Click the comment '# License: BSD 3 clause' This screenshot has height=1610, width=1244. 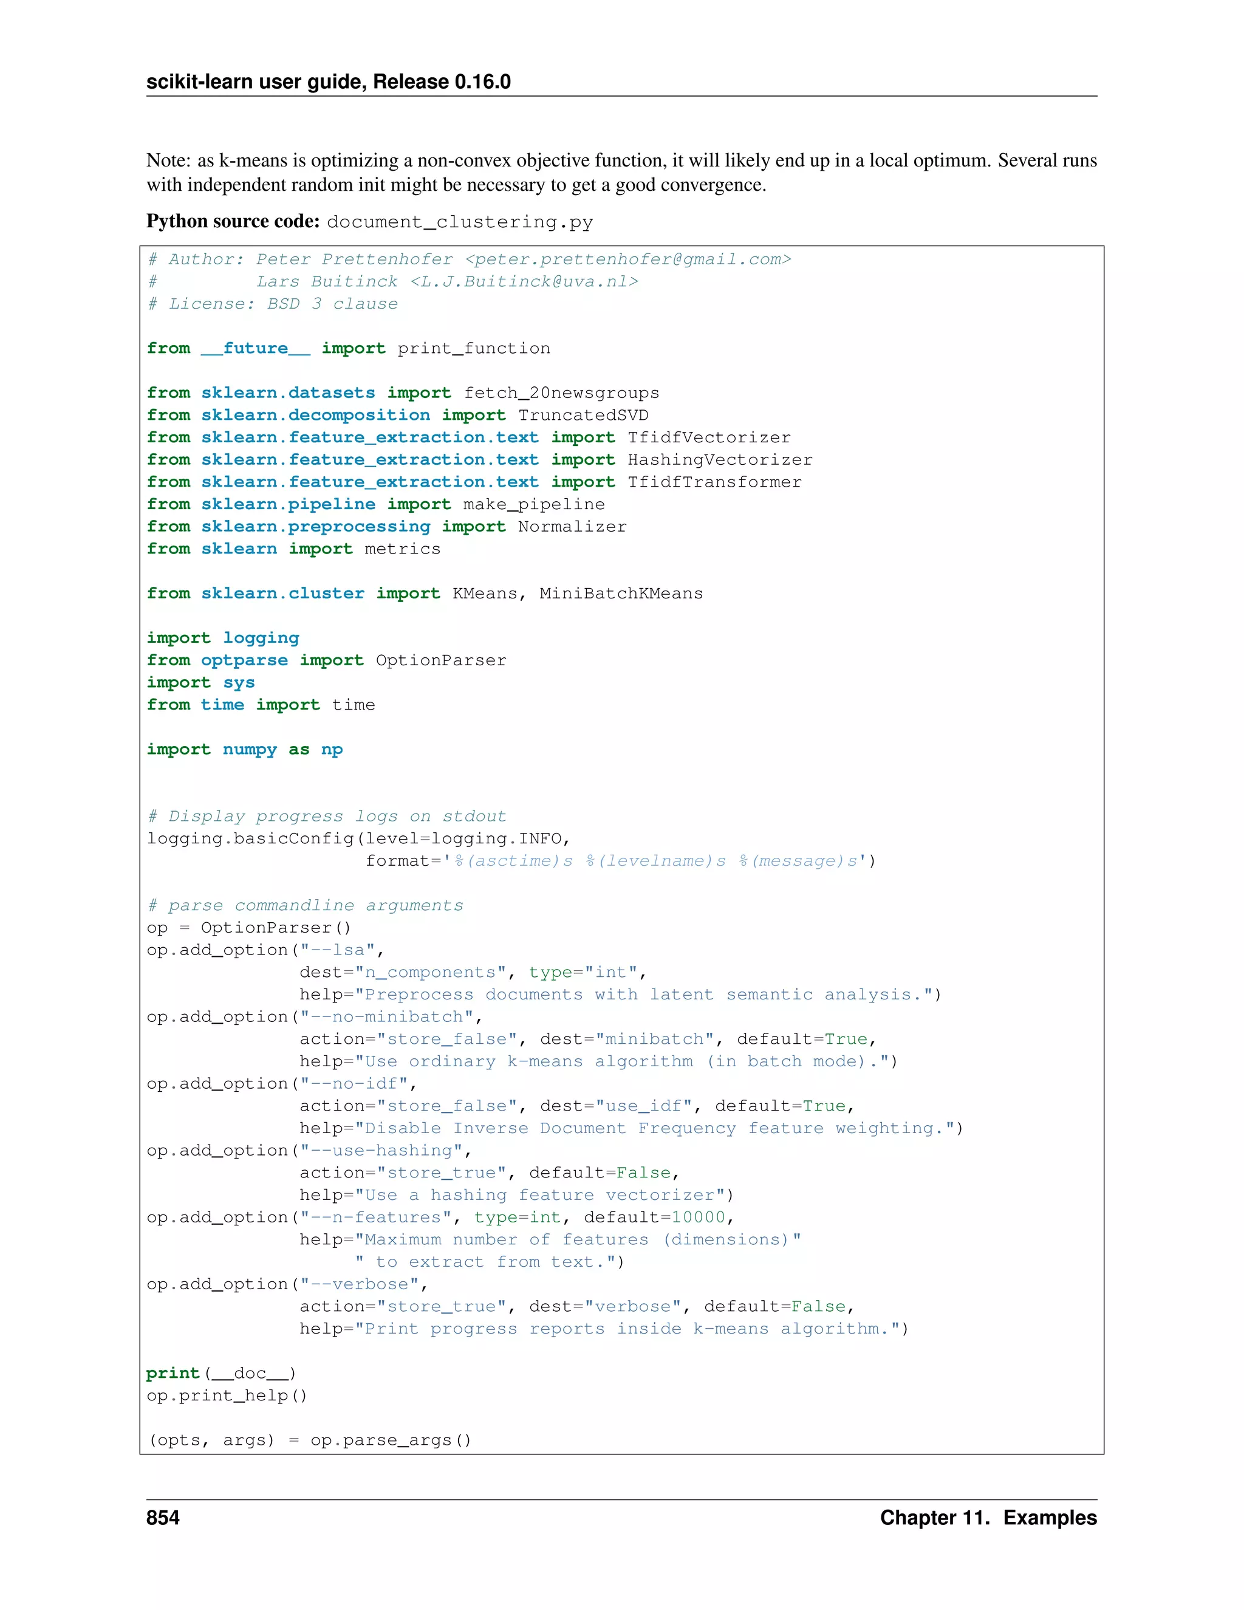(273, 304)
